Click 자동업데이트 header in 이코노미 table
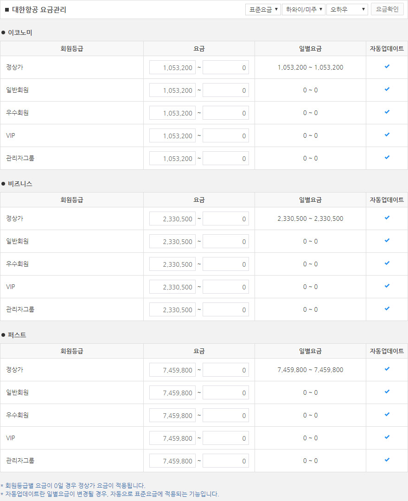The image size is (408, 501). 387,49
